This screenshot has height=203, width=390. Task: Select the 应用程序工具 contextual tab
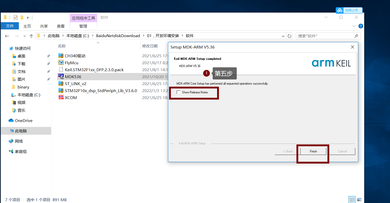pyautogui.click(x=83, y=18)
